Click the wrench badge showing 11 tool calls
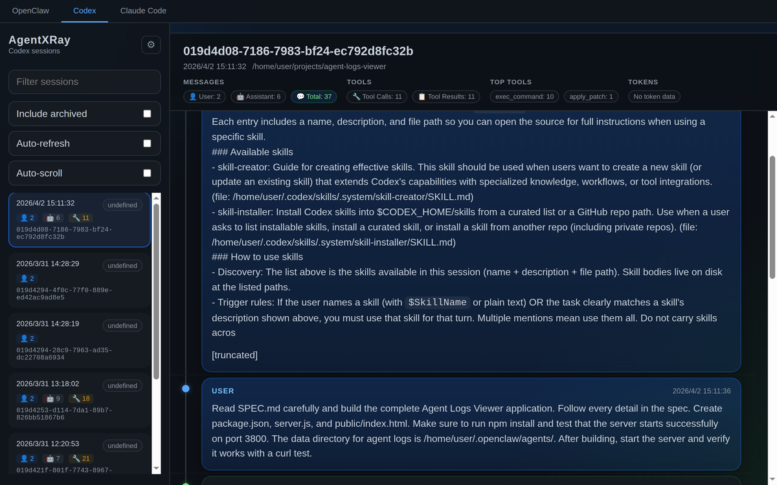The width and height of the screenshot is (777, 485). pos(82,218)
